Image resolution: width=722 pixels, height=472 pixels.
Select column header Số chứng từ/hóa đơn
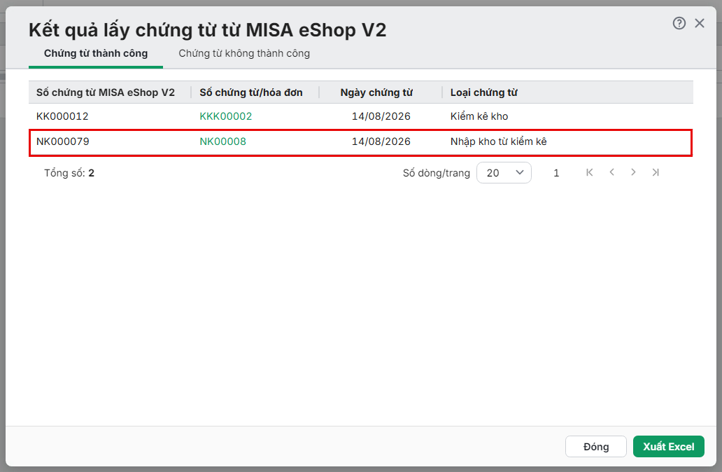[251, 92]
